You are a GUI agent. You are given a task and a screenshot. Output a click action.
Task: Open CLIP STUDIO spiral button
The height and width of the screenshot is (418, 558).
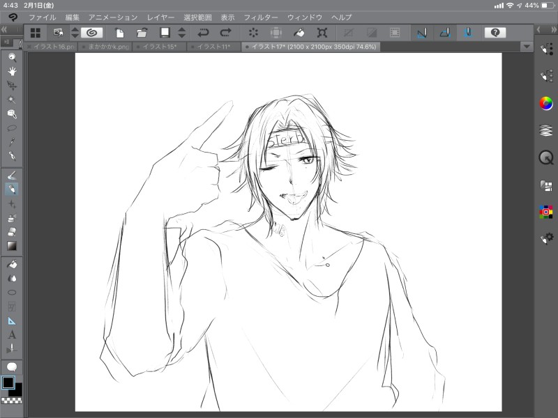(x=92, y=33)
